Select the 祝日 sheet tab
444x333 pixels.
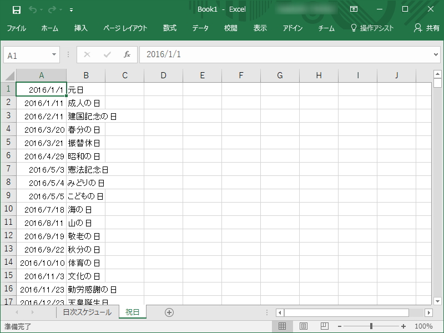pos(132,312)
